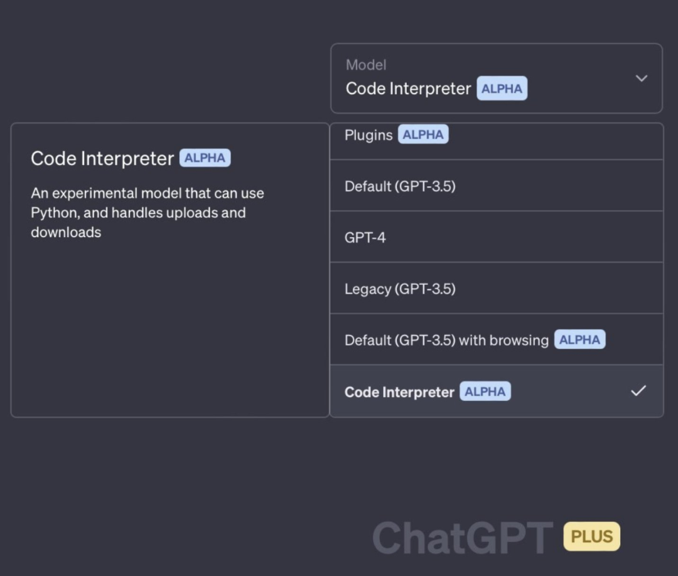Viewport: 678px width, 576px height.
Task: Click the ChatGPT logo text
Action: [463, 538]
